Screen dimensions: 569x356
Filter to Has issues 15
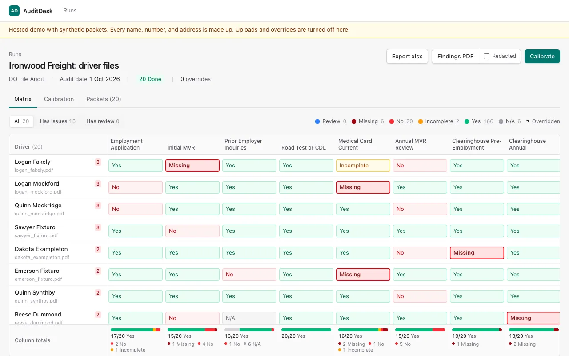[x=58, y=121]
